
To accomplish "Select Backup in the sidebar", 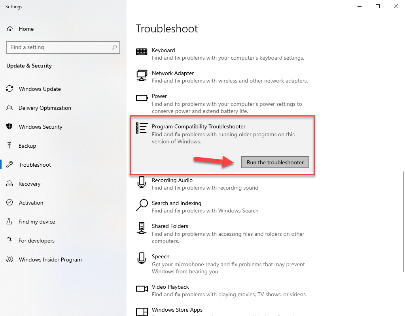I will (27, 146).
